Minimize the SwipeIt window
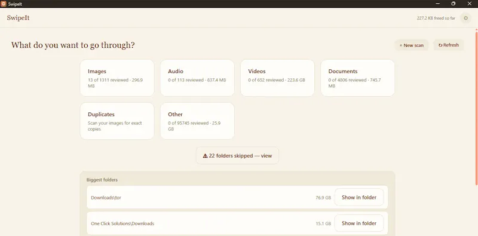 point(438,4)
